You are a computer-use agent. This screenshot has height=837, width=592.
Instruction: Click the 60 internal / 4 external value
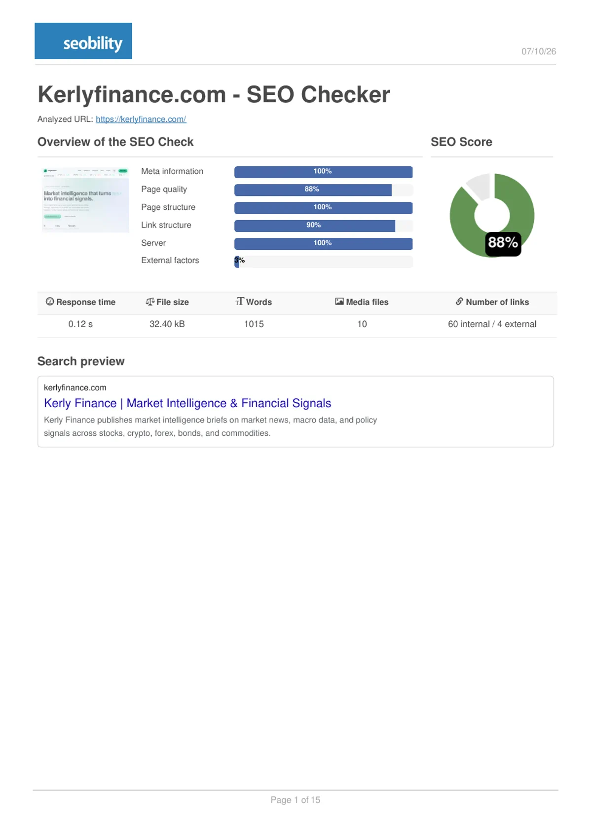[x=492, y=324]
